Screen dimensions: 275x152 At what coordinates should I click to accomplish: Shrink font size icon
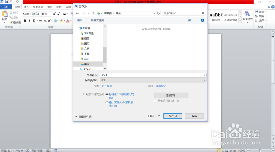(59, 14)
